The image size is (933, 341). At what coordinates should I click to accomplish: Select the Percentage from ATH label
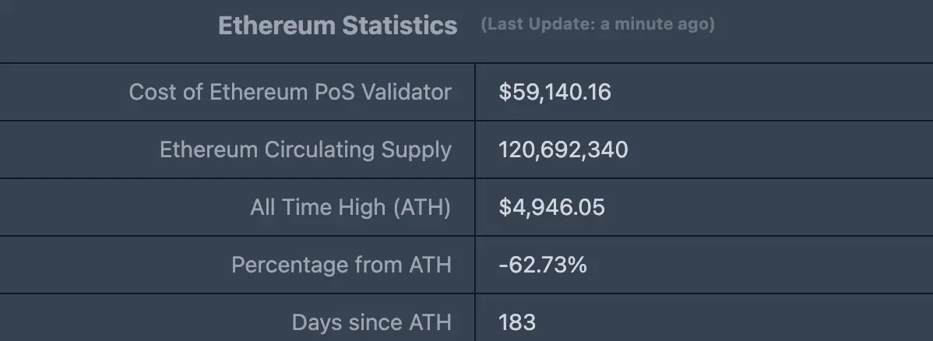[x=341, y=265]
